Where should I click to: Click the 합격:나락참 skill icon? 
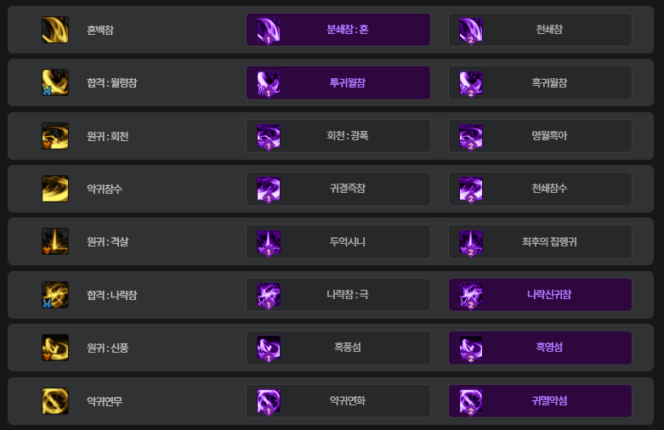(x=55, y=295)
